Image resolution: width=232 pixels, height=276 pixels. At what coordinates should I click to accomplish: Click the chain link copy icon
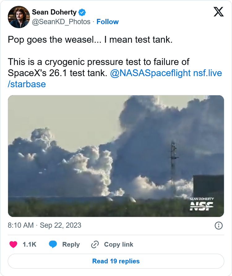coord(95,244)
